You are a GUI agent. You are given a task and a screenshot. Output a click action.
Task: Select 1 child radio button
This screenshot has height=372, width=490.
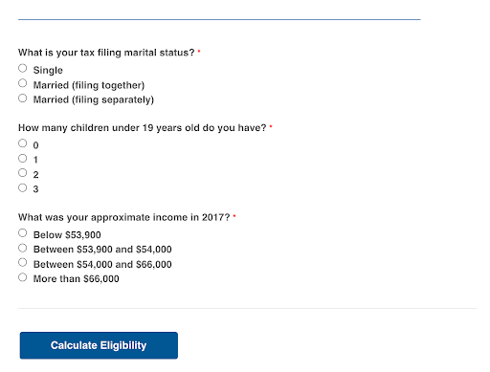(22, 159)
